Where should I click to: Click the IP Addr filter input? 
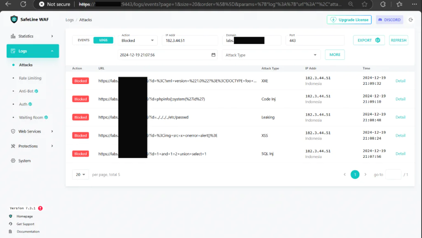(190, 40)
